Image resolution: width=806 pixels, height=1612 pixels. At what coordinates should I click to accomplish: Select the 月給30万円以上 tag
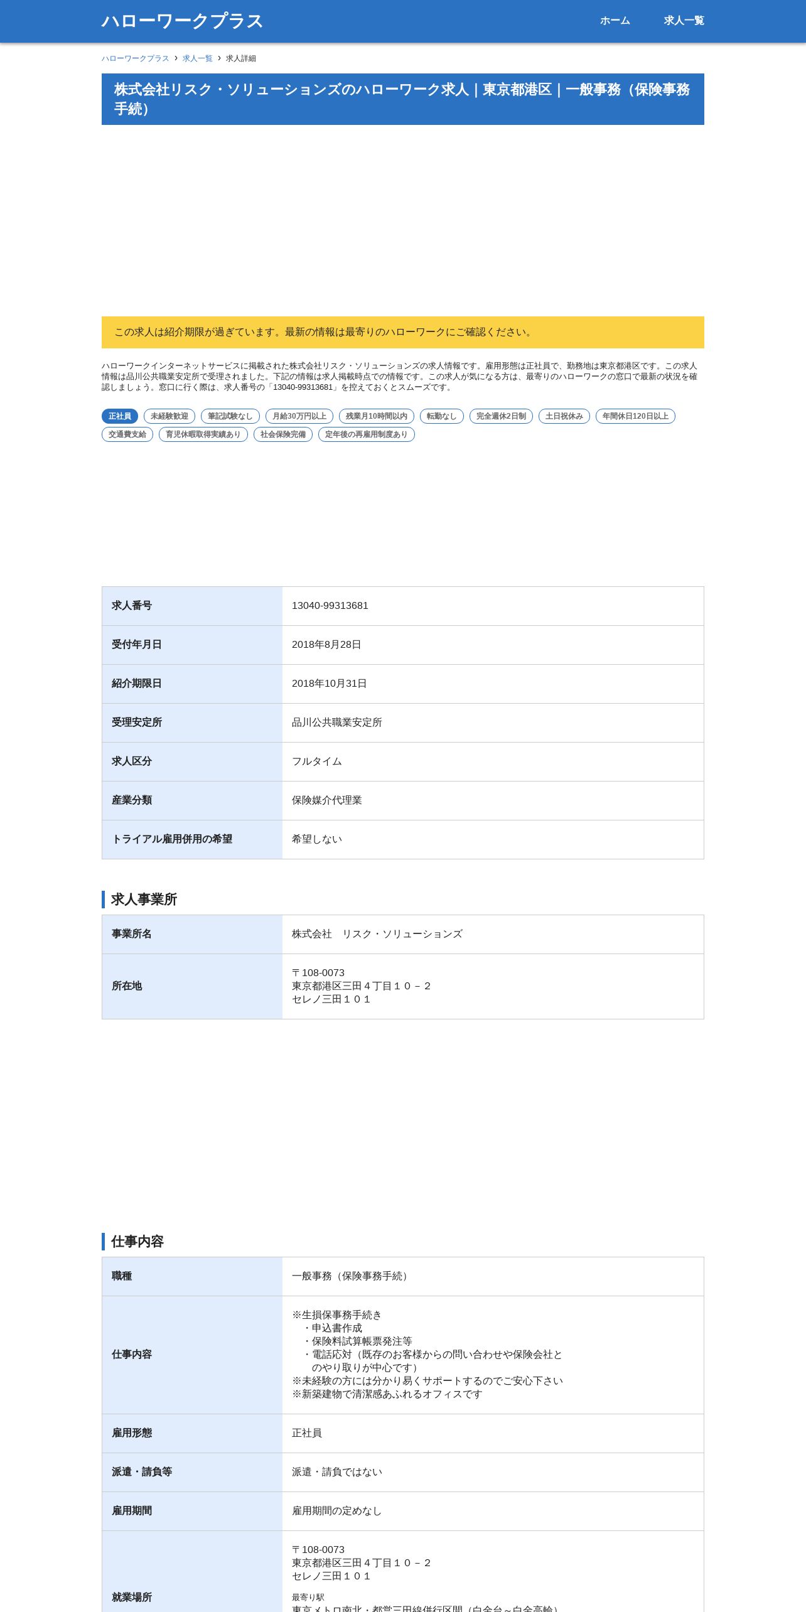299,416
